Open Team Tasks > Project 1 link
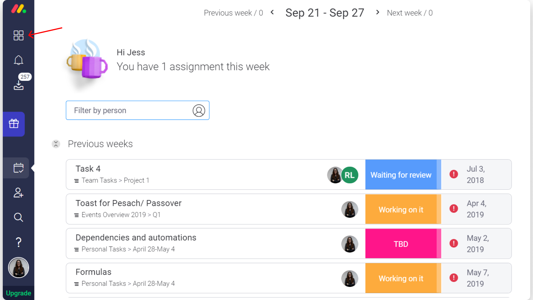 [x=115, y=180]
